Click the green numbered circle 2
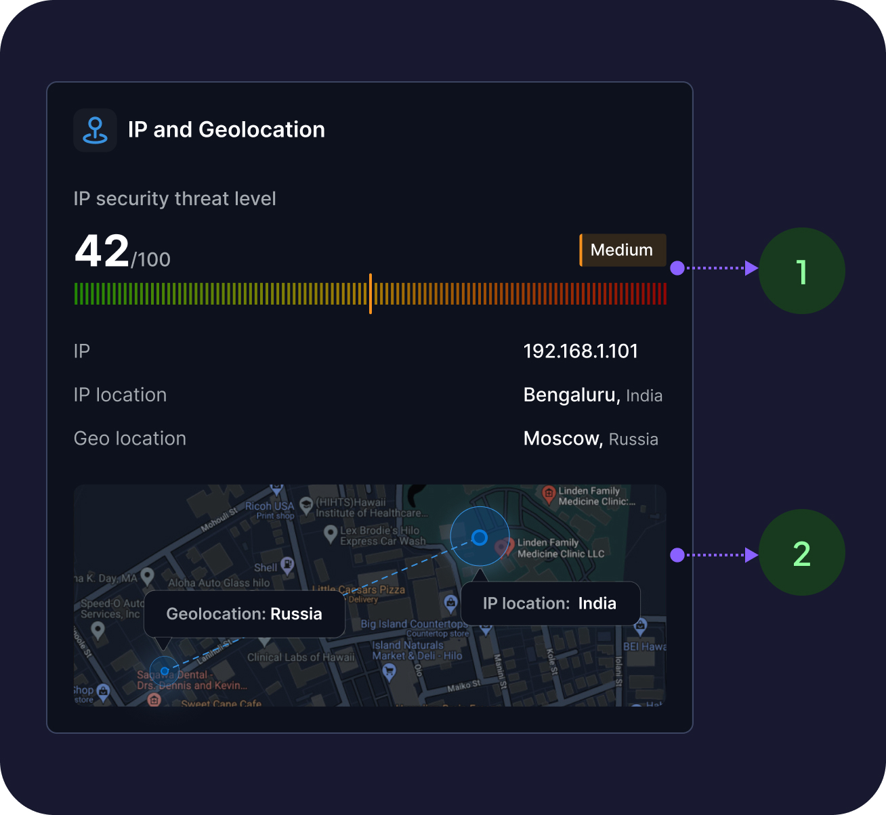The height and width of the screenshot is (815, 886). click(801, 553)
